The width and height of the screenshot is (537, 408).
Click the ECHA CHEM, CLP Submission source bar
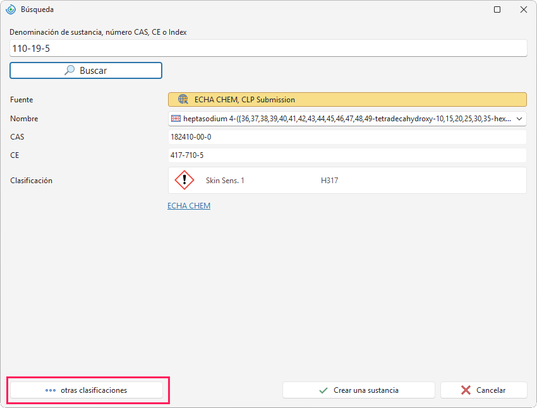coord(347,100)
